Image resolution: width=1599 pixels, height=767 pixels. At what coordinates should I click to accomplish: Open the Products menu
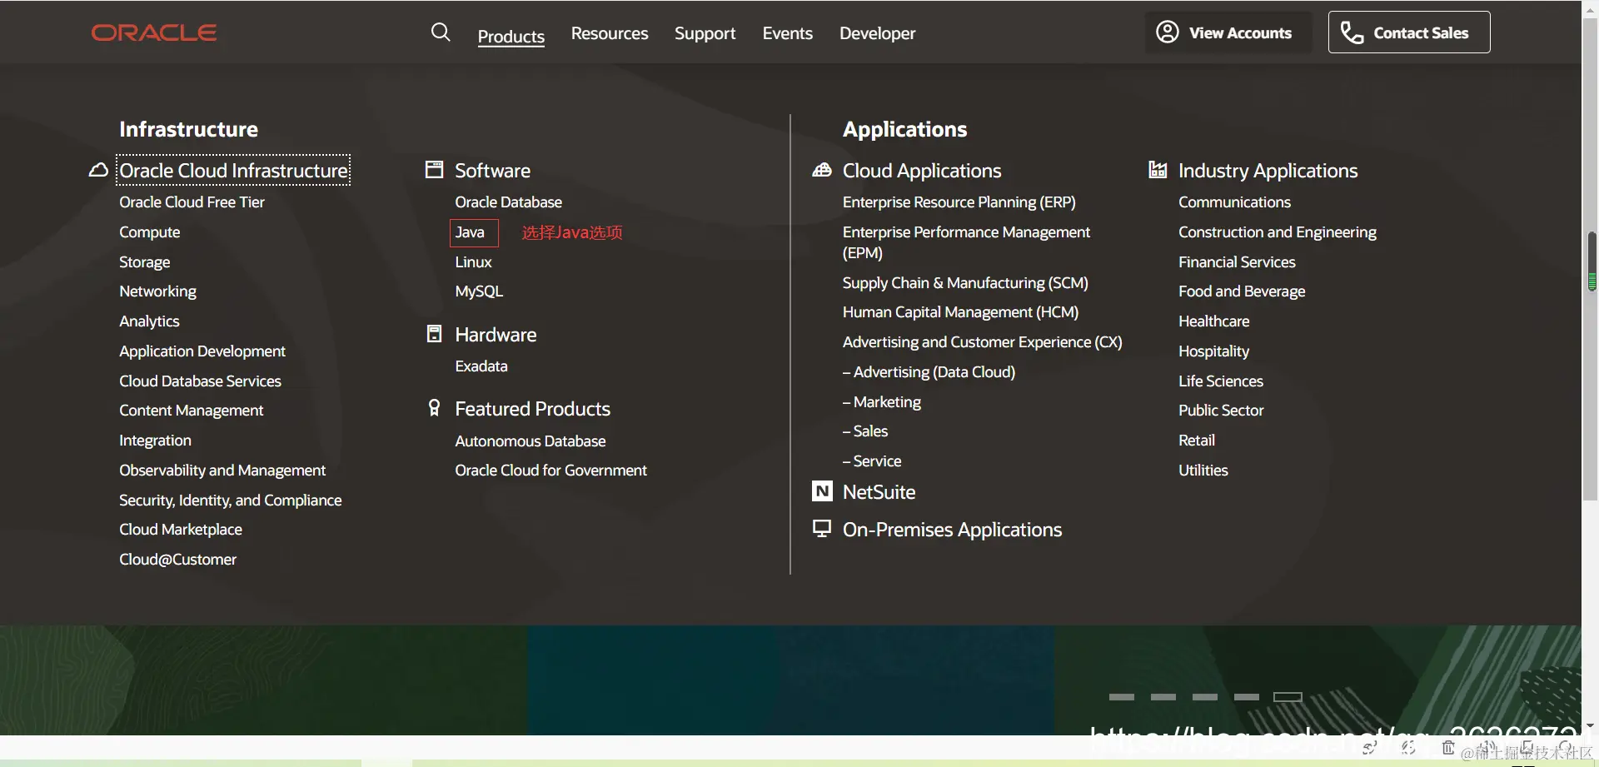(511, 36)
